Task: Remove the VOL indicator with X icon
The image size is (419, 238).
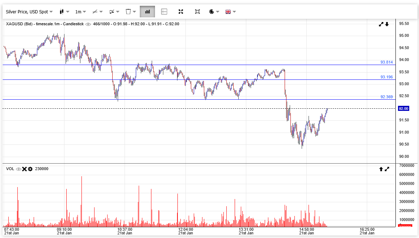Action: (24, 169)
